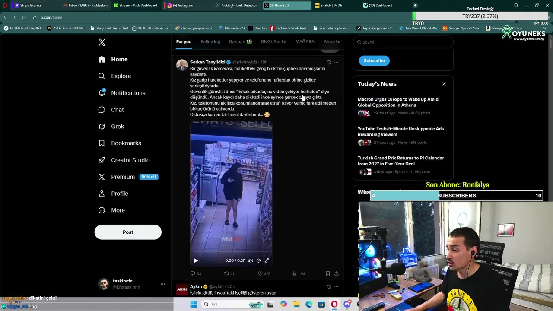The height and width of the screenshot is (311, 553).
Task: Open Microsoft Edge from the taskbar
Action: click(x=309, y=304)
